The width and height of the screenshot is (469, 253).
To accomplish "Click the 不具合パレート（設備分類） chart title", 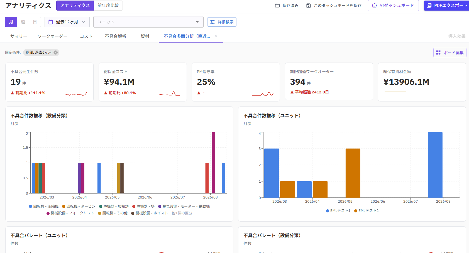I will (x=272, y=235).
